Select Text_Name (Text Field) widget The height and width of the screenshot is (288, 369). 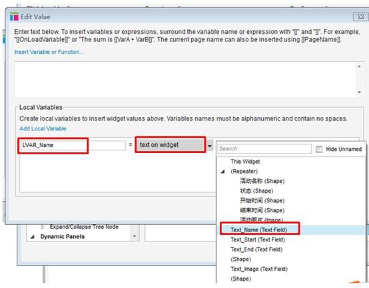[x=258, y=229]
